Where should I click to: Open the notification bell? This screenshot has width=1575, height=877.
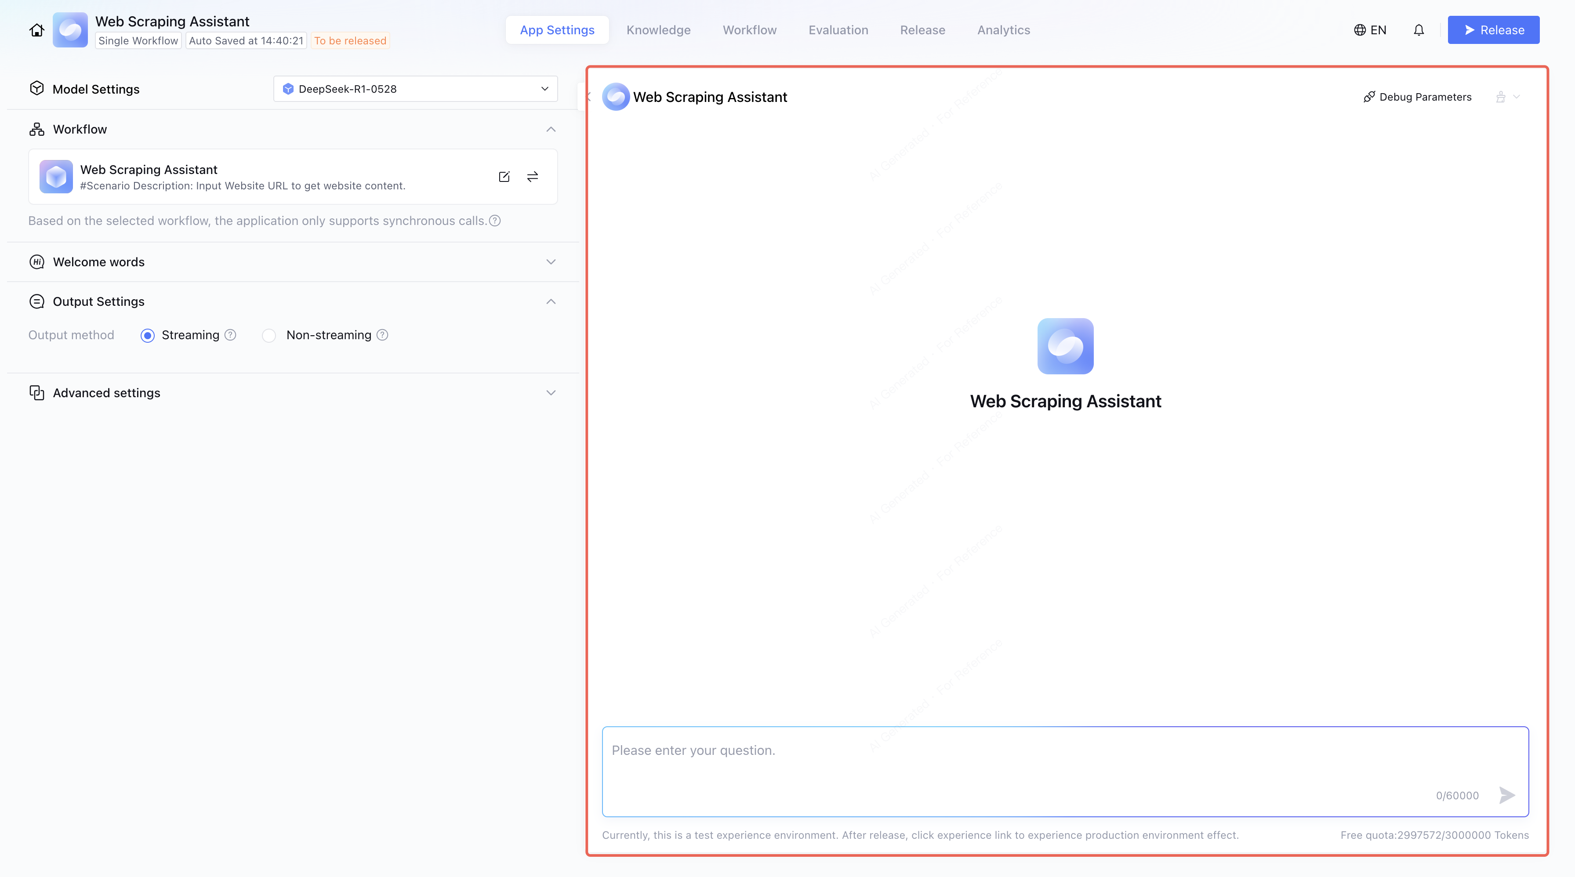1419,30
